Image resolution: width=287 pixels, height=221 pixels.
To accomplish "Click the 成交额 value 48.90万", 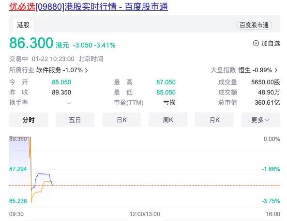I will (x=269, y=93).
